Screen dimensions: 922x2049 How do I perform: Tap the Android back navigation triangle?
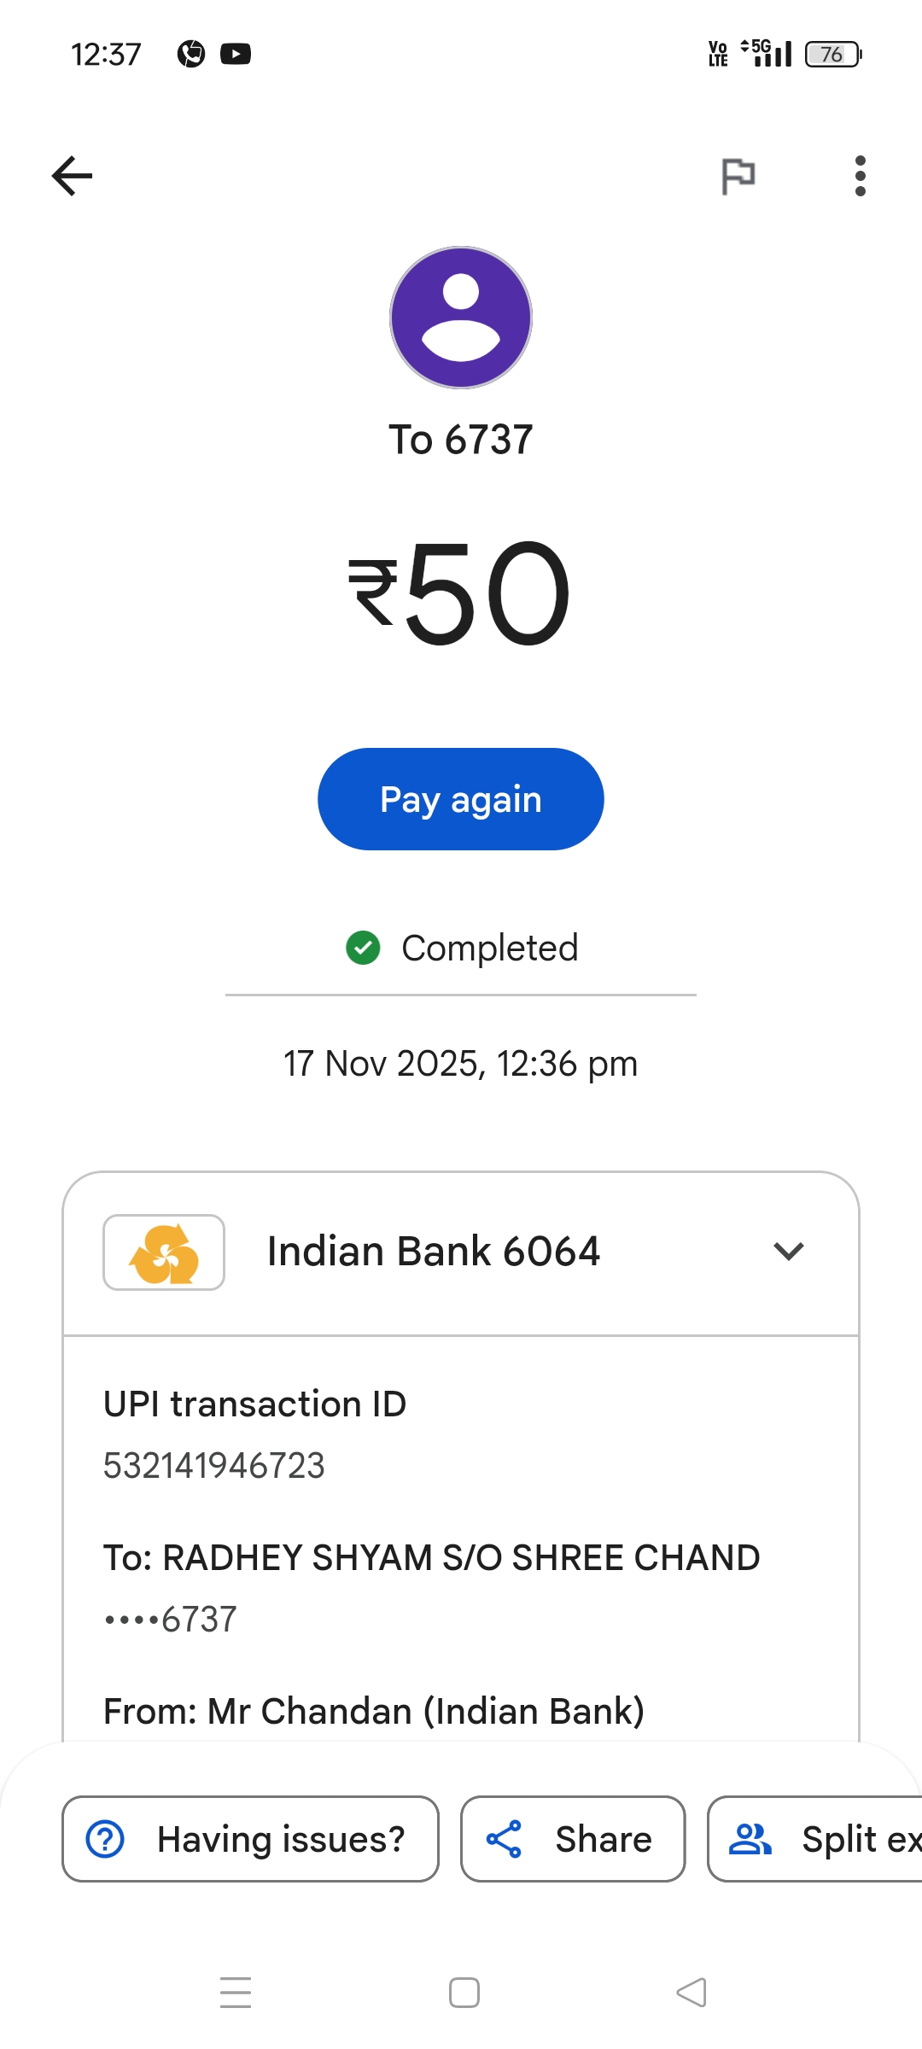pyautogui.click(x=691, y=1993)
